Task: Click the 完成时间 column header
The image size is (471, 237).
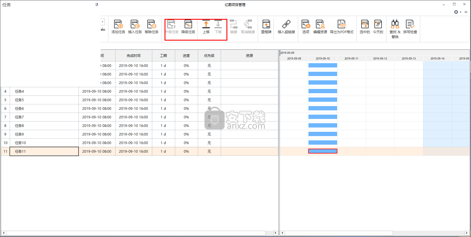Action: click(134, 55)
